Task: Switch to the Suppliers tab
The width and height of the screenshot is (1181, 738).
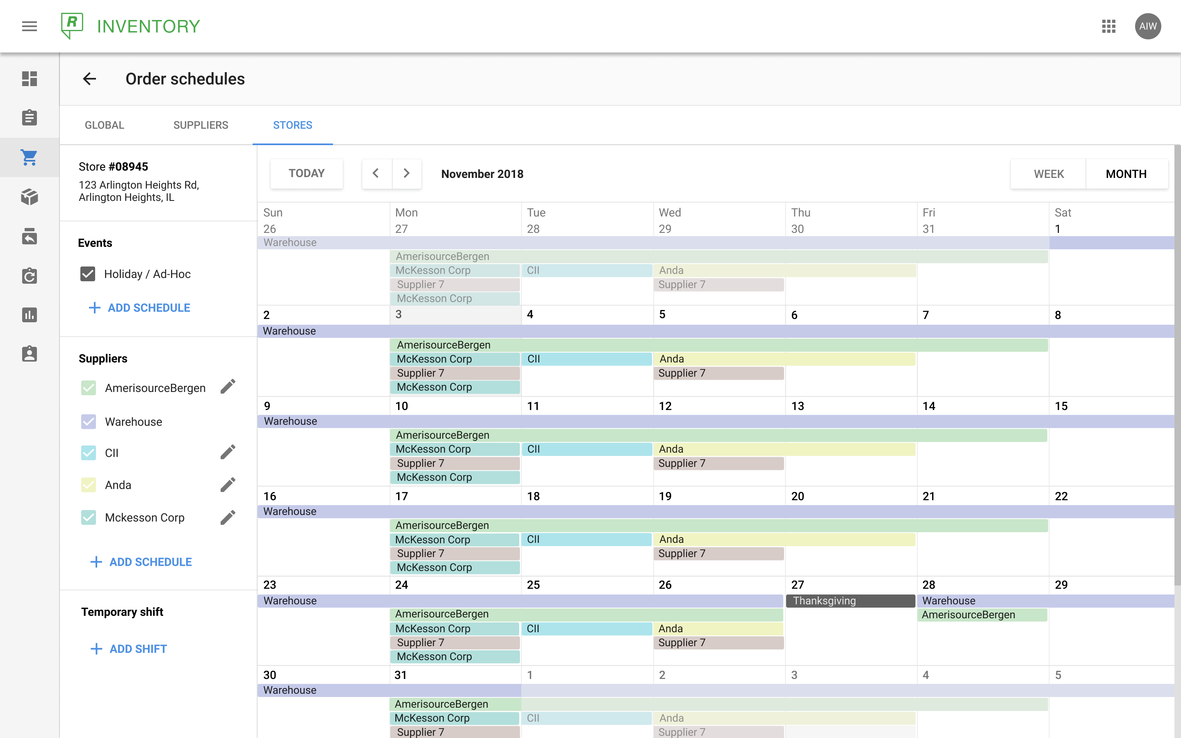Action: [201, 125]
